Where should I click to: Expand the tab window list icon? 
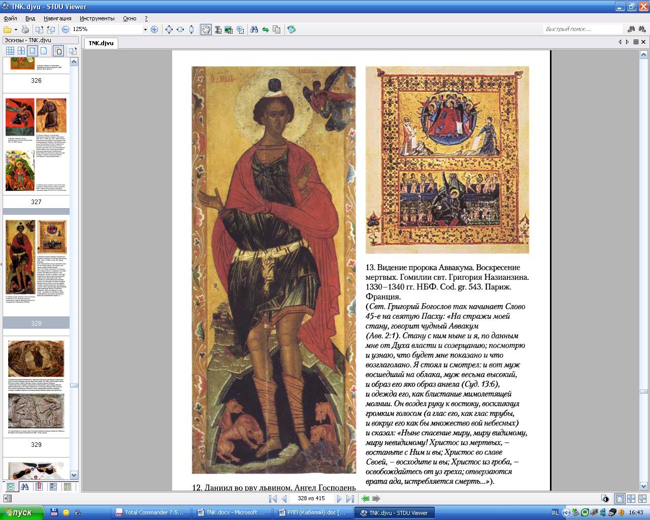click(x=636, y=42)
